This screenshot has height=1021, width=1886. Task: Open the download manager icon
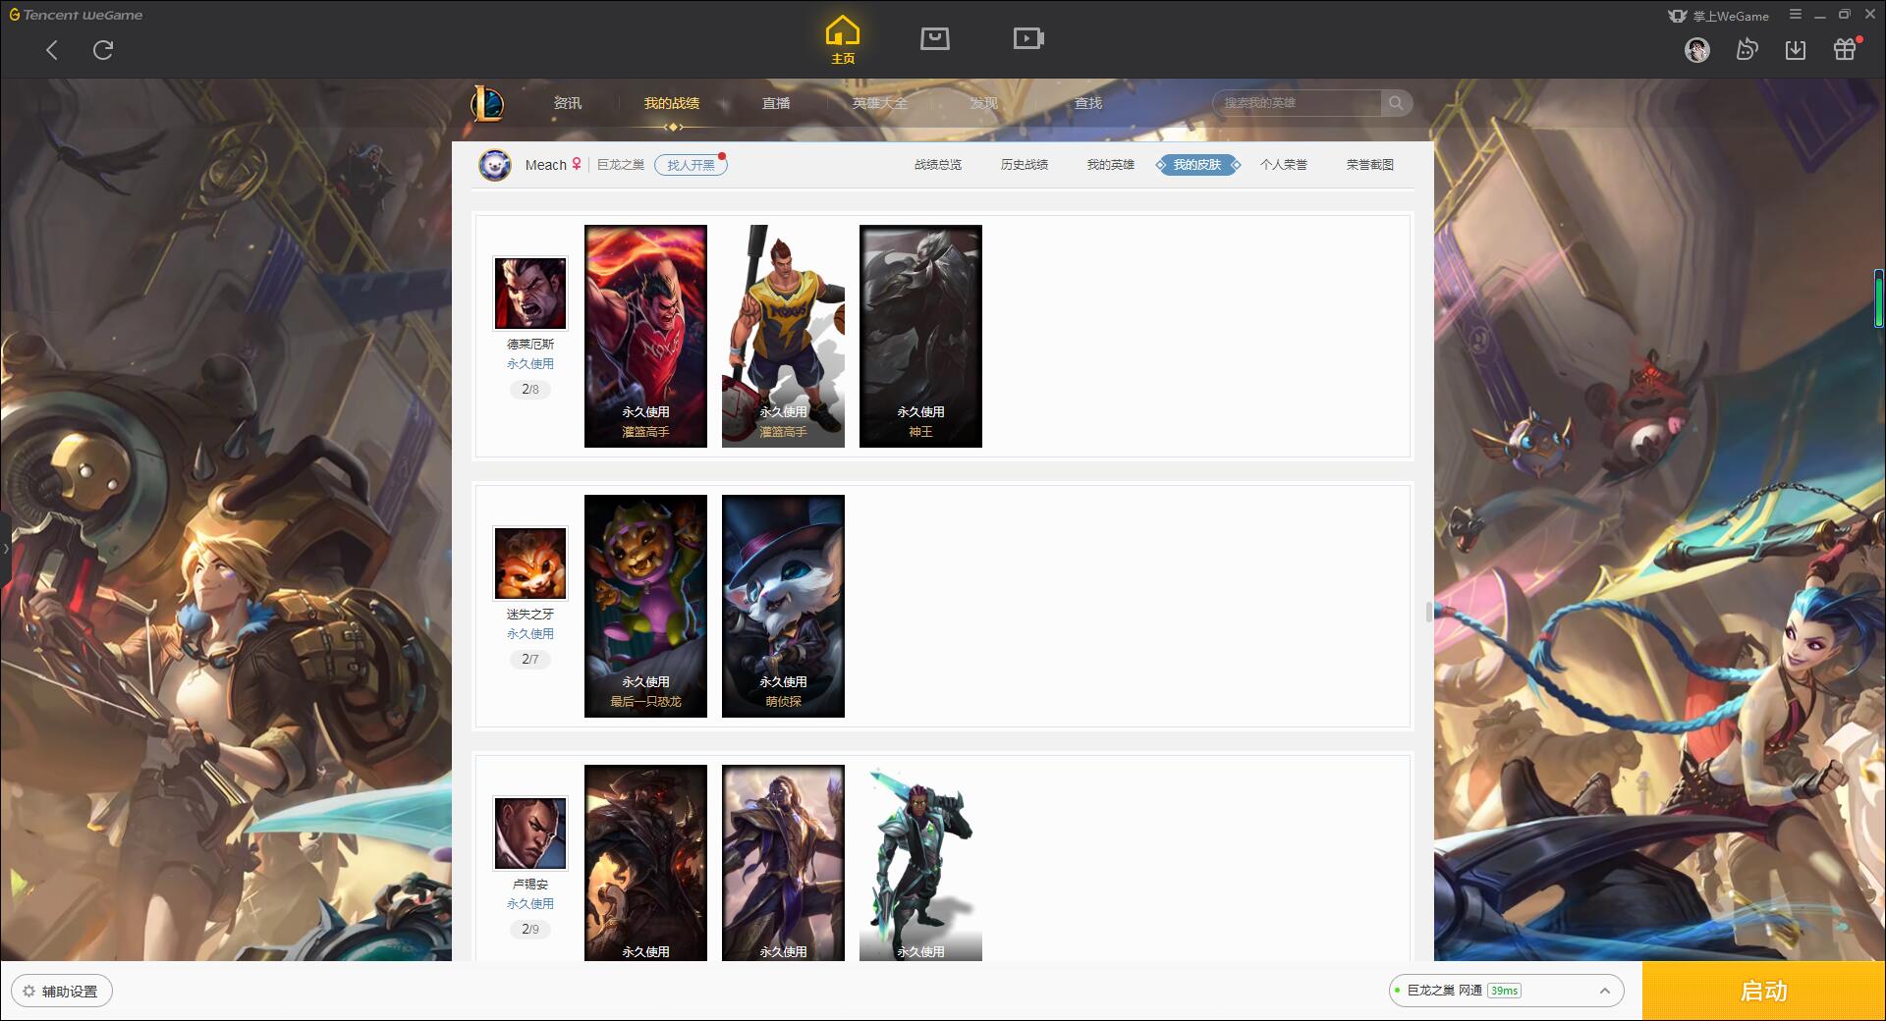(x=1796, y=50)
